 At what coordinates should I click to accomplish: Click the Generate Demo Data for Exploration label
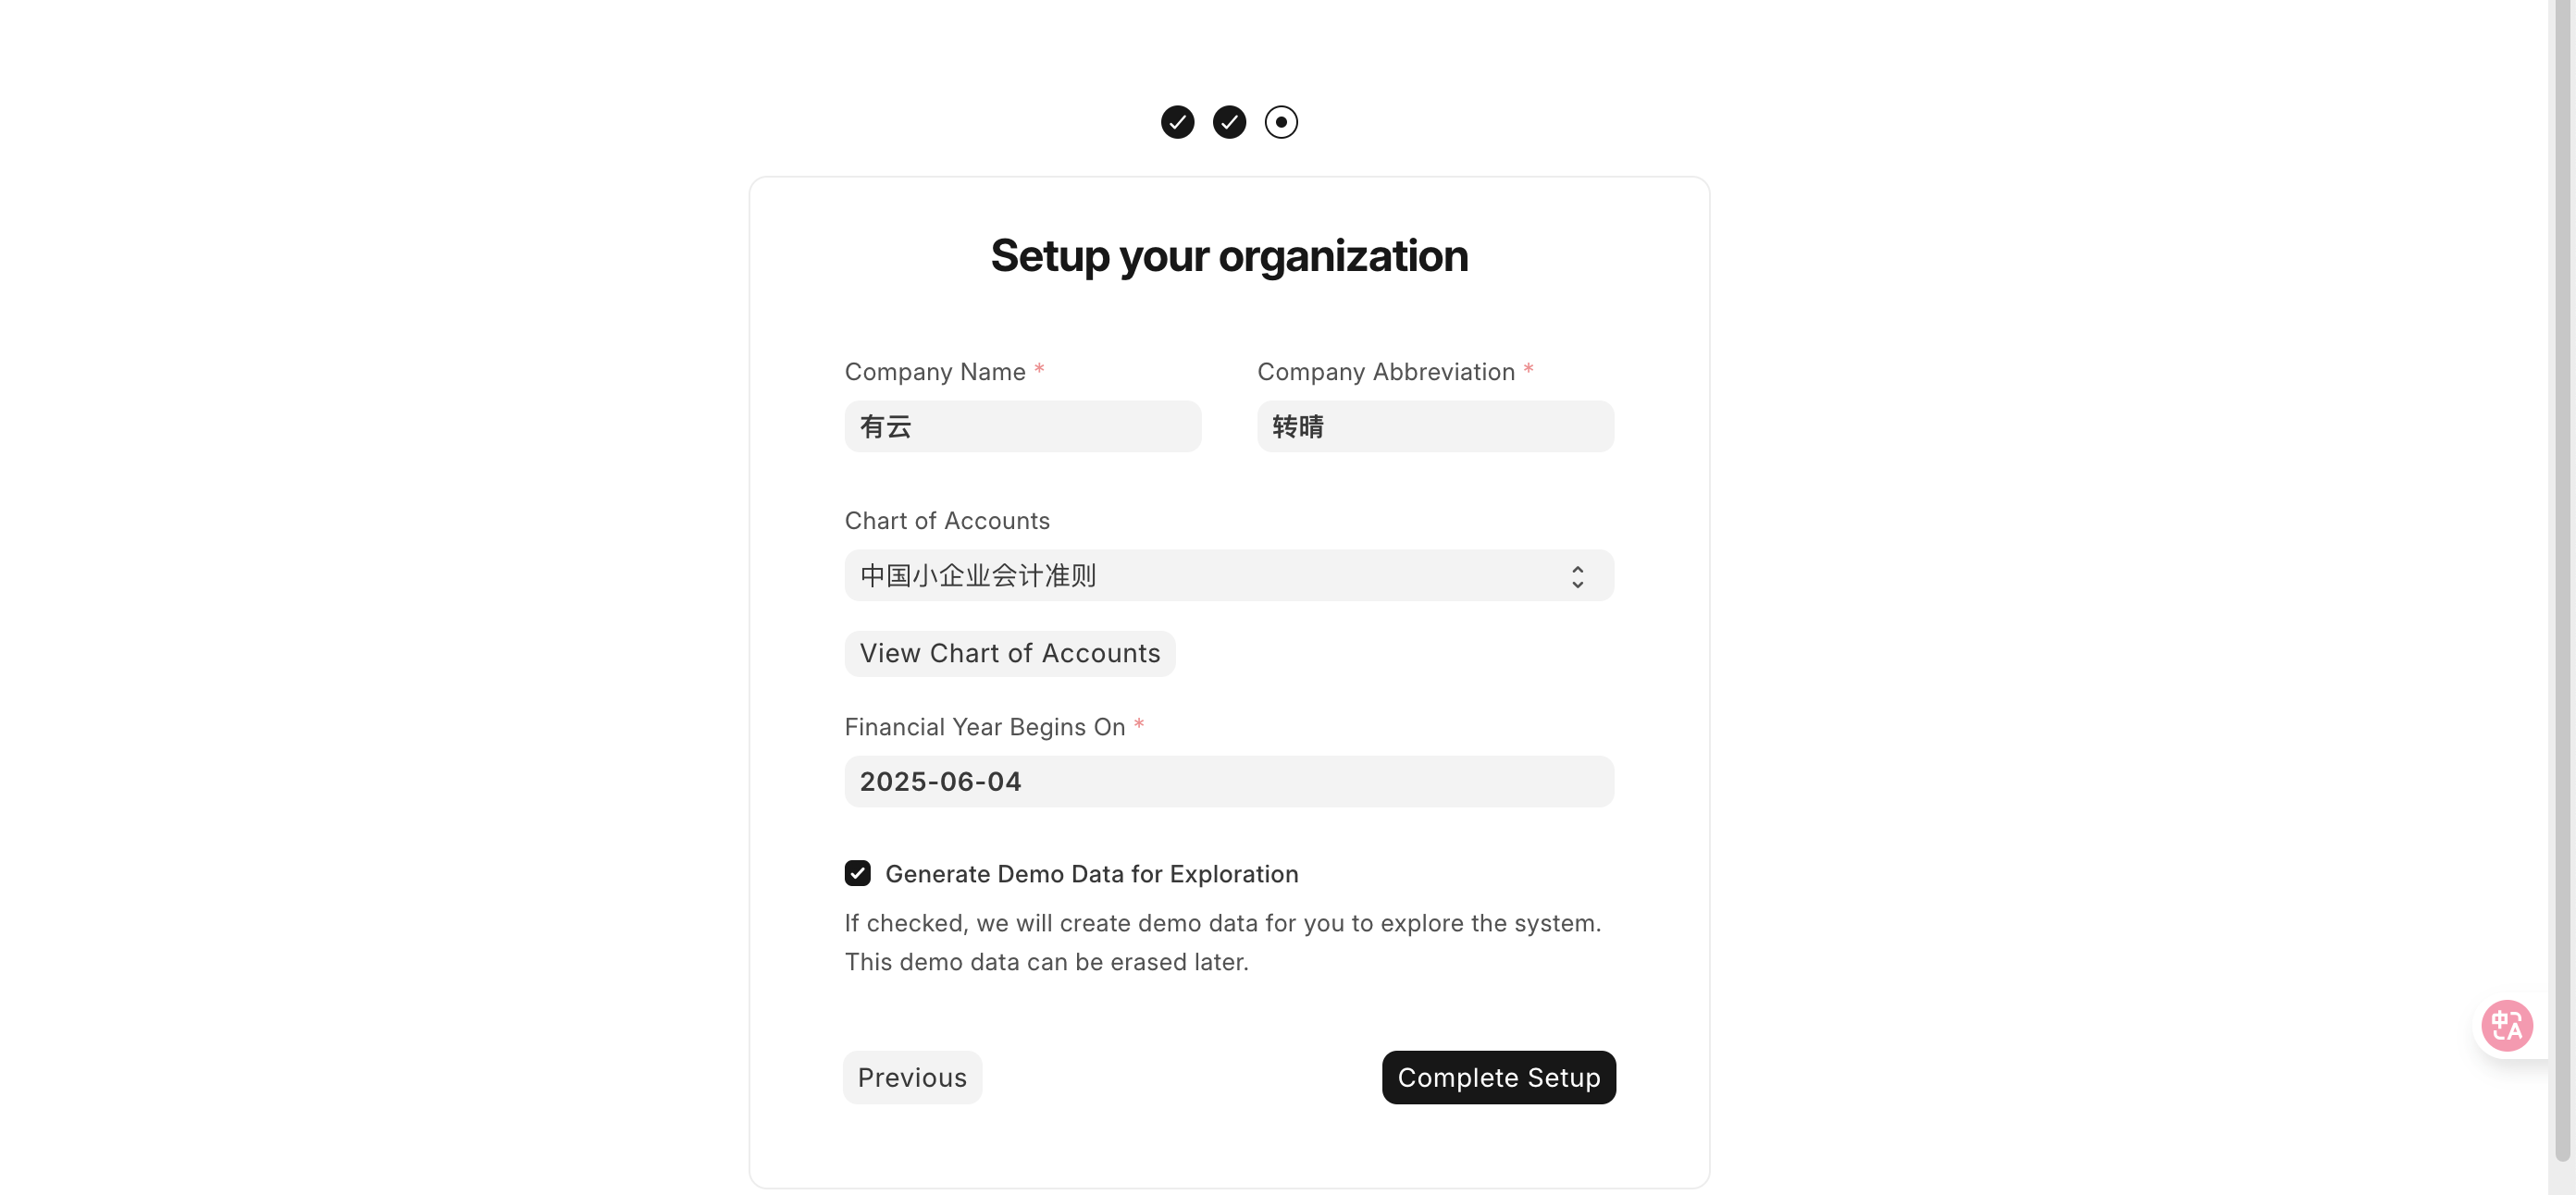coord(1091,874)
